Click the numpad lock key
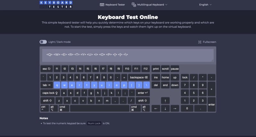The height and width of the screenshot is (137, 256). pos(185,77)
